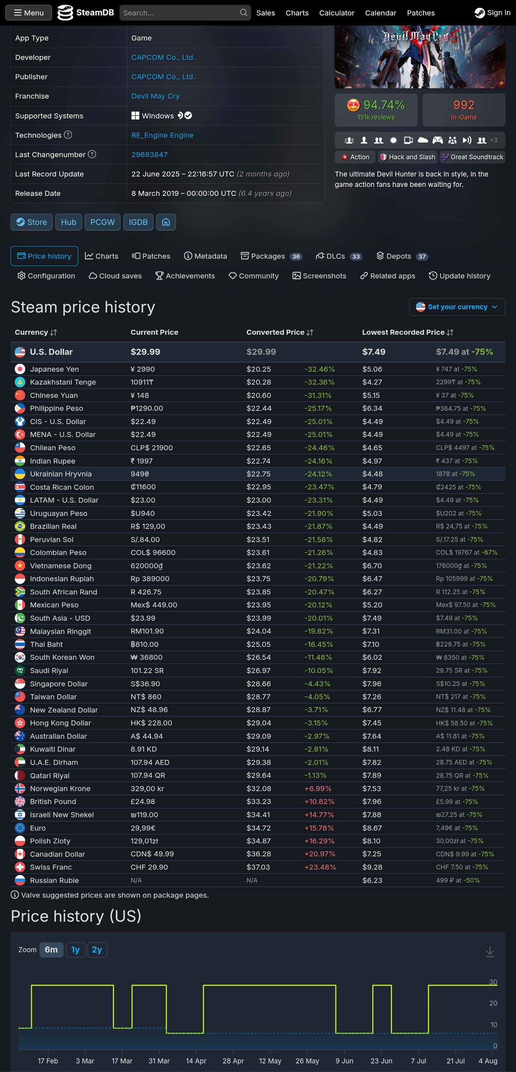Screen dimensions: 516x1072
Task: Open the Steam Store button
Action: [x=32, y=222]
